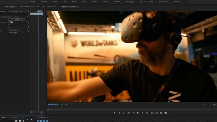The width and height of the screenshot is (217, 122).
Task: Open the playback resolution dropdown
Action: [x=208, y=105]
